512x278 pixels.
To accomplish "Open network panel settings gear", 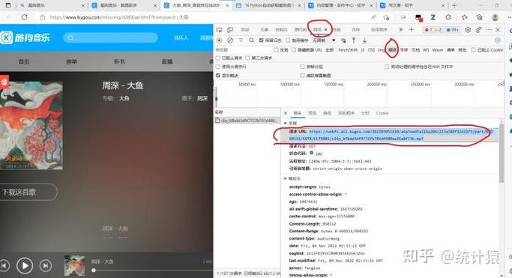I will [x=498, y=40].
